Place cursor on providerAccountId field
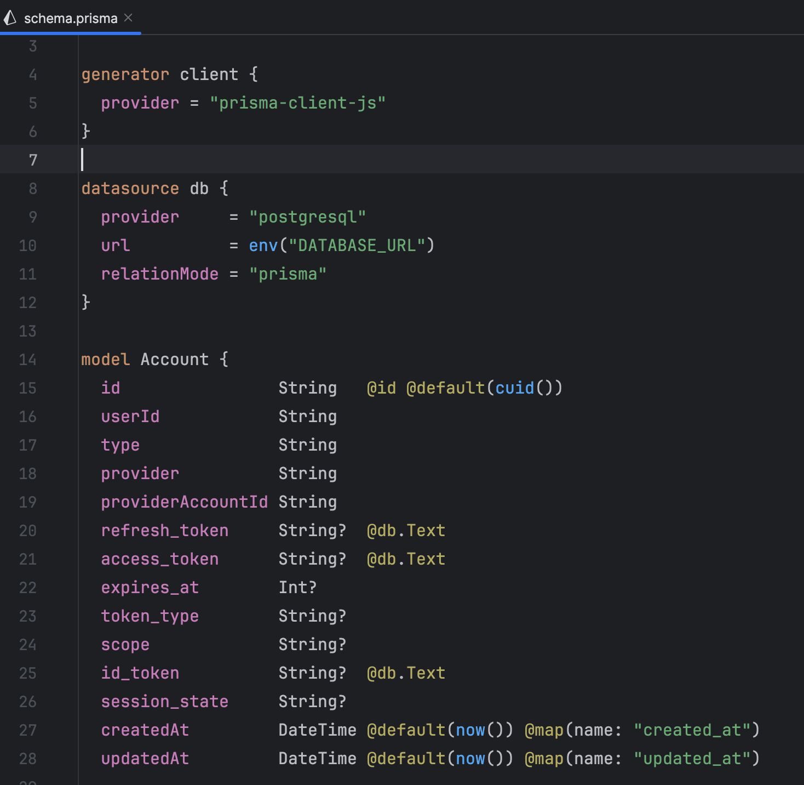Screen dimensions: 804x785 point(184,502)
